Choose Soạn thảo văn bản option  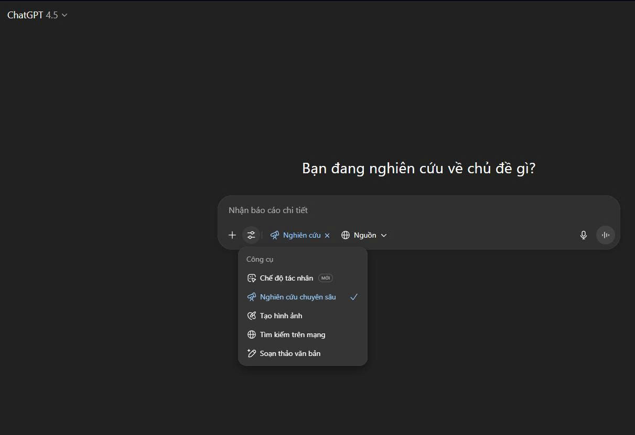[x=303, y=353]
